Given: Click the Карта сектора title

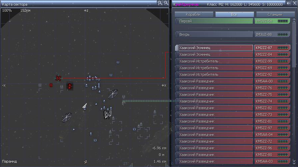Looking at the screenshot, I should 15,4.
